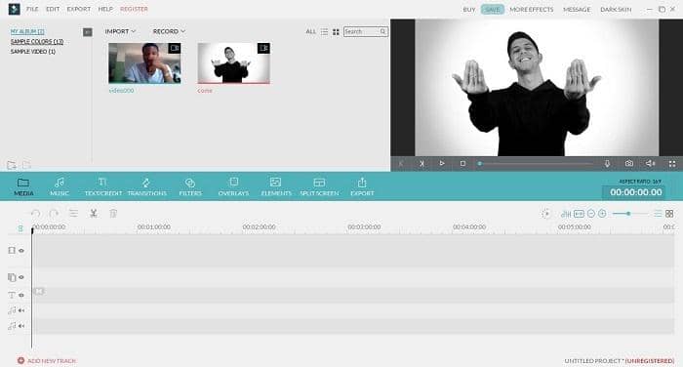683x367 pixels.
Task: Switch media library to grid view
Action: (x=336, y=32)
